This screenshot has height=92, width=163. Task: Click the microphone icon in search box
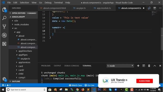click(x=44, y=90)
